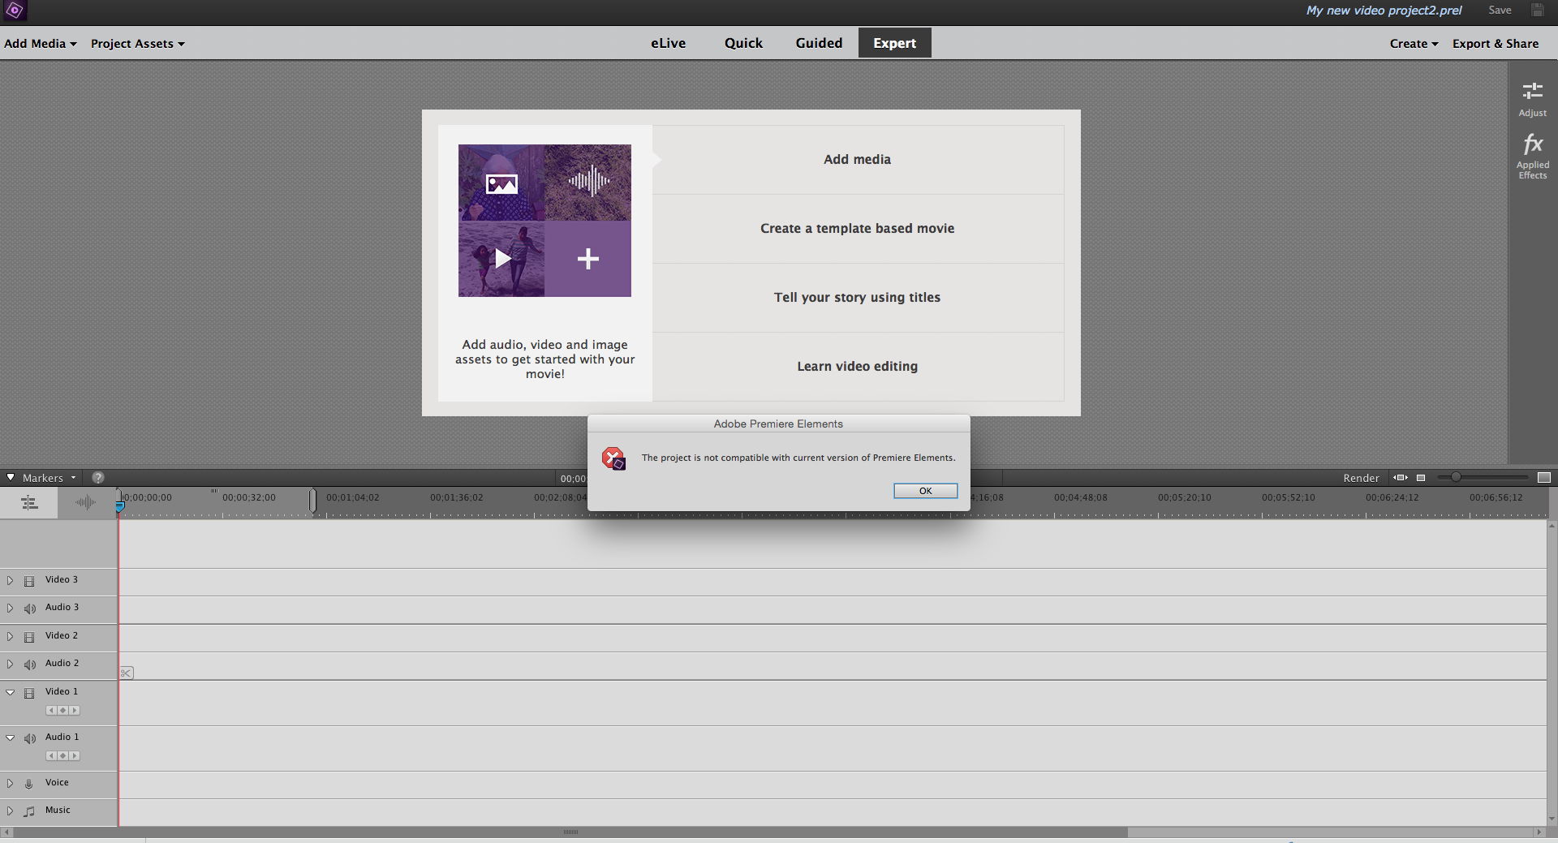Expand the Audio 2 track
Screen dimensions: 1558x843
pyautogui.click(x=10, y=664)
